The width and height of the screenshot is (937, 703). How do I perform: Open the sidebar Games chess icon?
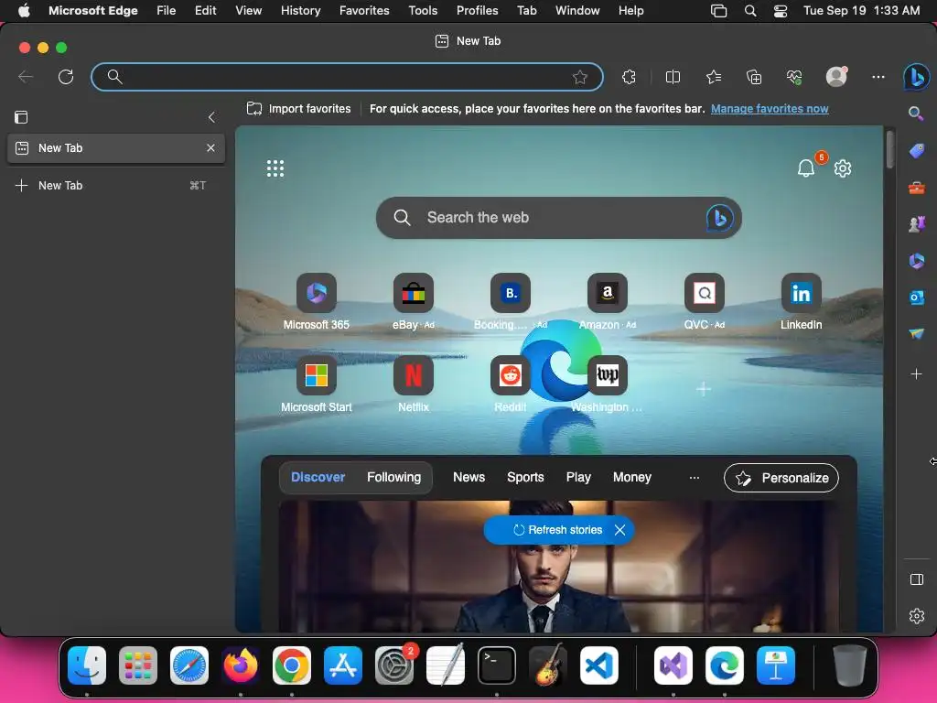[x=916, y=224]
